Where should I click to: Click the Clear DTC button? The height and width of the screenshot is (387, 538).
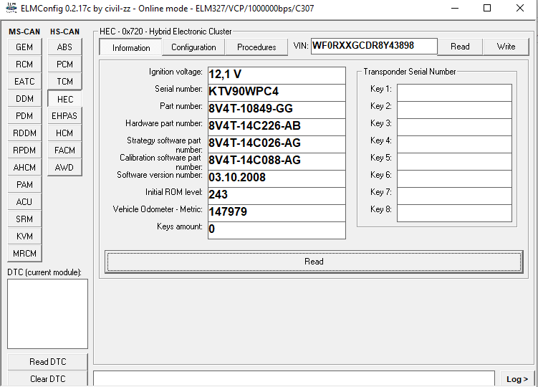[49, 378]
